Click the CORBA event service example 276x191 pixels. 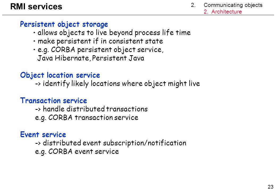pos(77,151)
